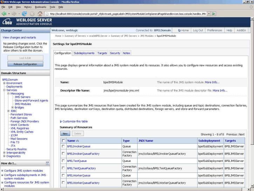This screenshot has width=254, height=191.
Task: Open the Bookmarks menu
Action: tap(41, 7)
